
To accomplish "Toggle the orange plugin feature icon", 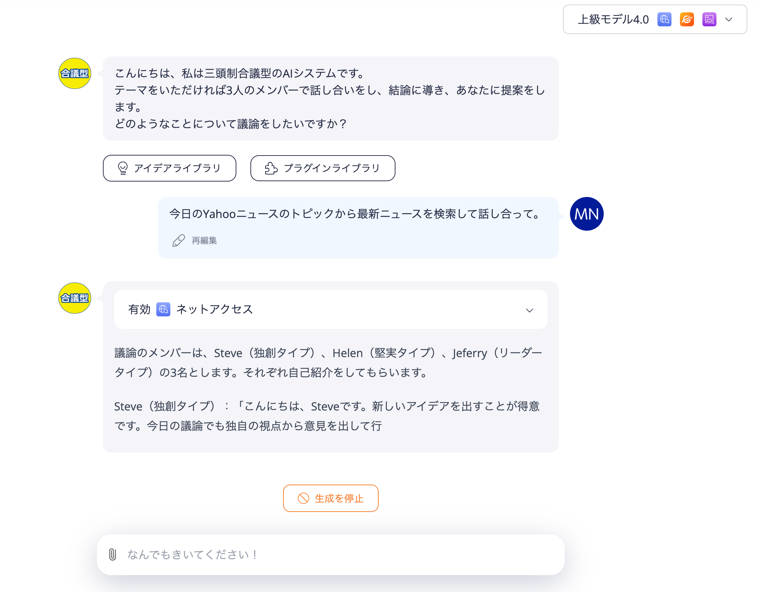I will click(686, 20).
